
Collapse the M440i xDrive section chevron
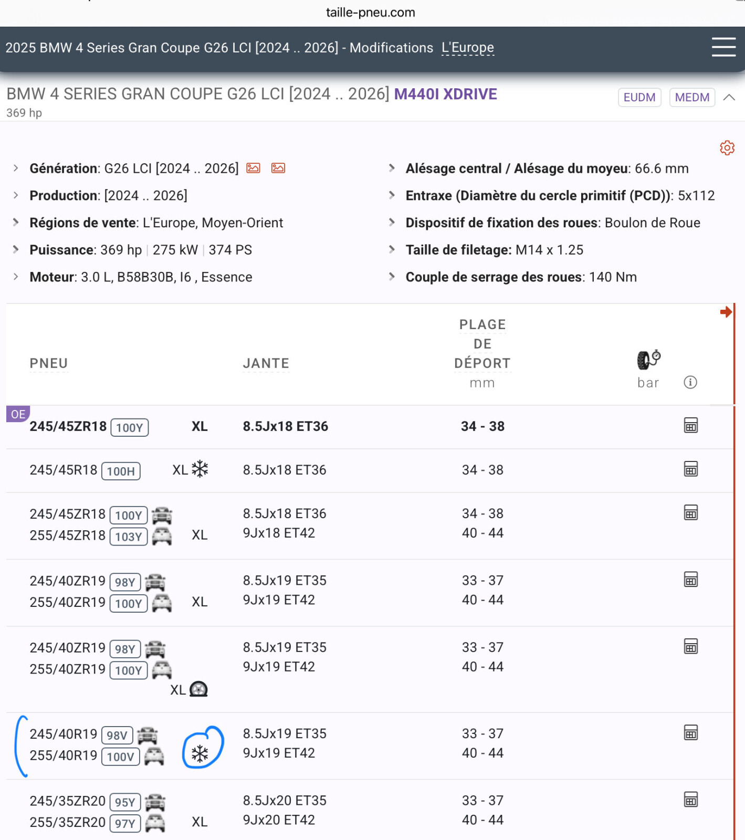[x=729, y=97]
